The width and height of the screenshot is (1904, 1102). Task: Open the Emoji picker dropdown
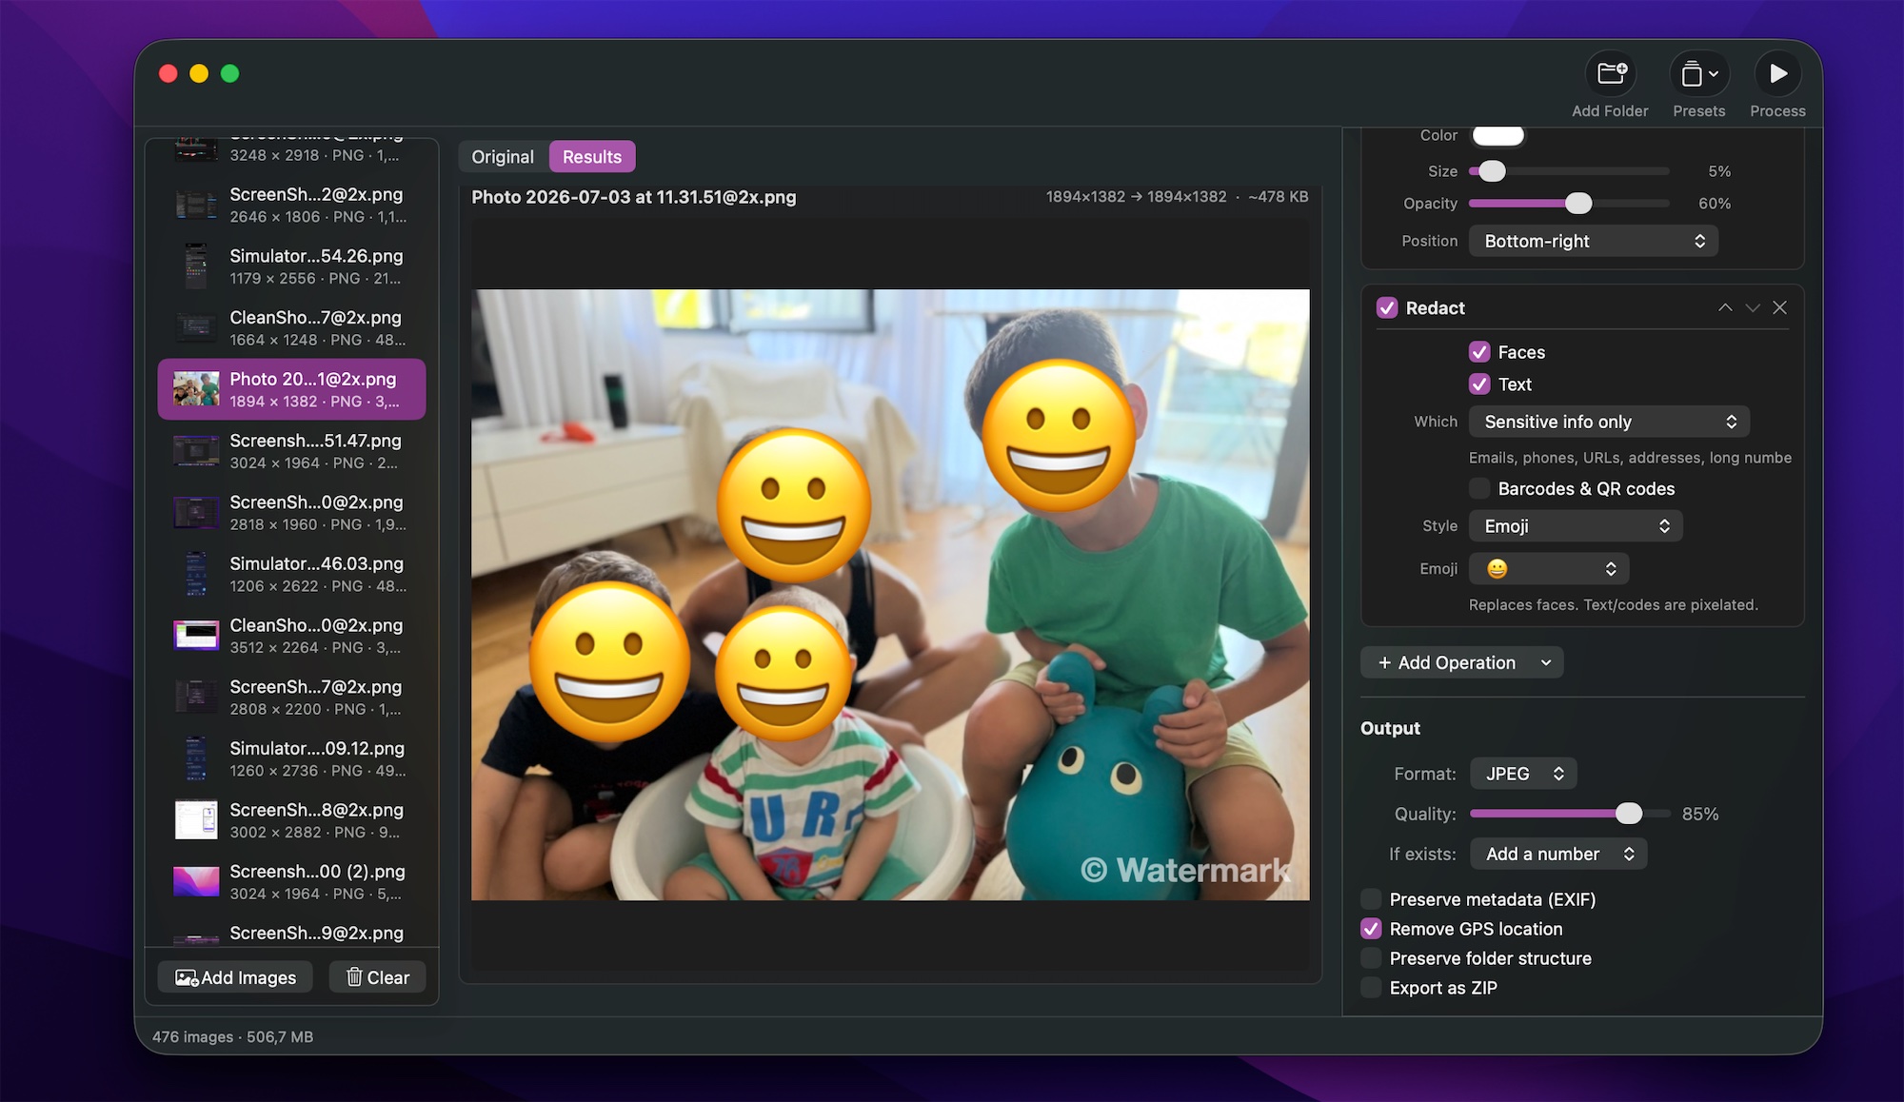pos(1549,569)
